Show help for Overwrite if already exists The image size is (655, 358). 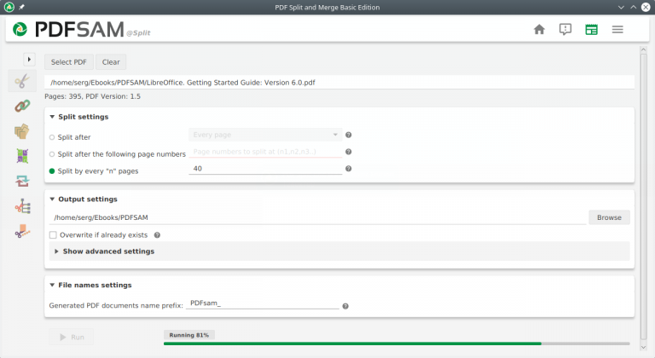(157, 235)
